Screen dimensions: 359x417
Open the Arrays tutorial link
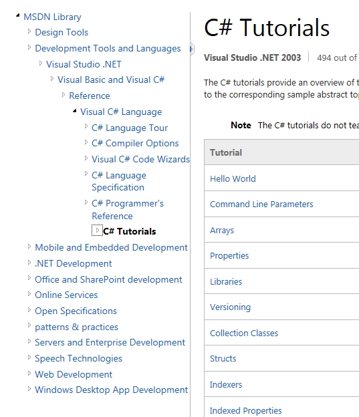[x=222, y=231]
